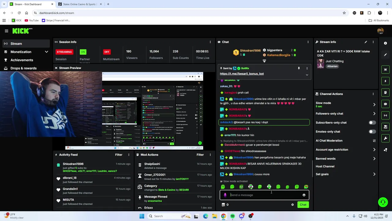Open the Activity Feed Filter

point(119,155)
